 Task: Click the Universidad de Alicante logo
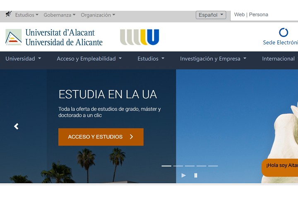tap(54, 37)
